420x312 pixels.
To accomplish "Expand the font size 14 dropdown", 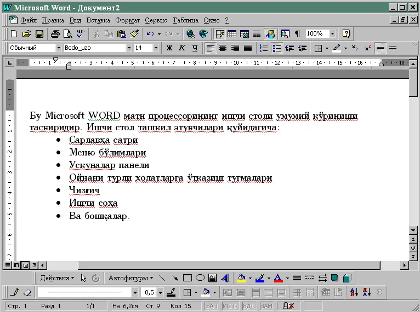I will tap(156, 48).
